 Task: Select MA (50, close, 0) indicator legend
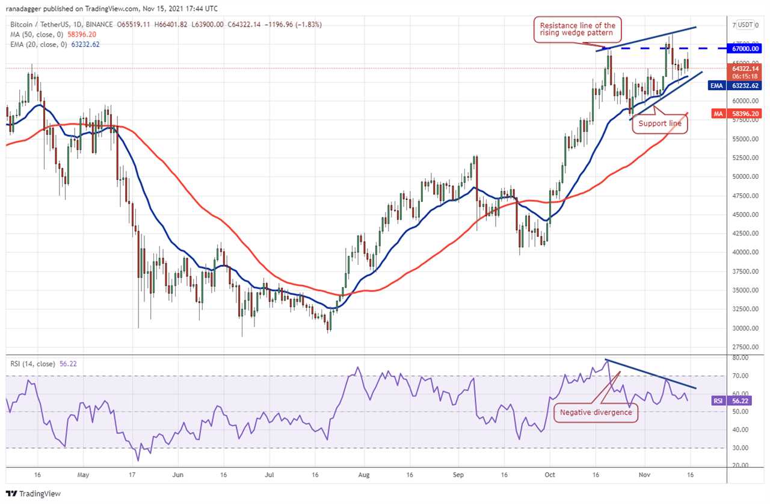pyautogui.click(x=36, y=34)
